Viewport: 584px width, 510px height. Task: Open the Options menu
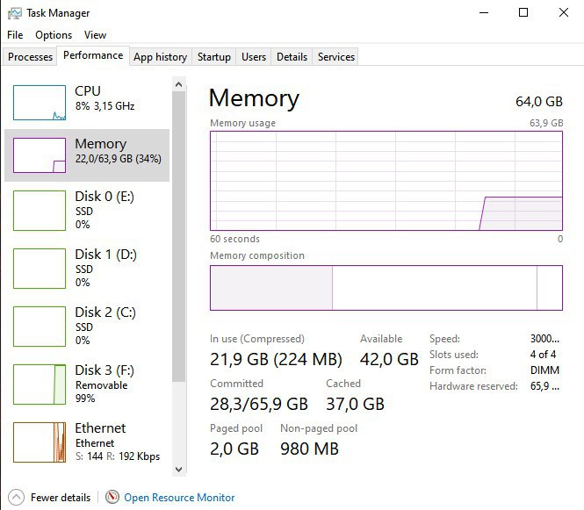tap(54, 35)
